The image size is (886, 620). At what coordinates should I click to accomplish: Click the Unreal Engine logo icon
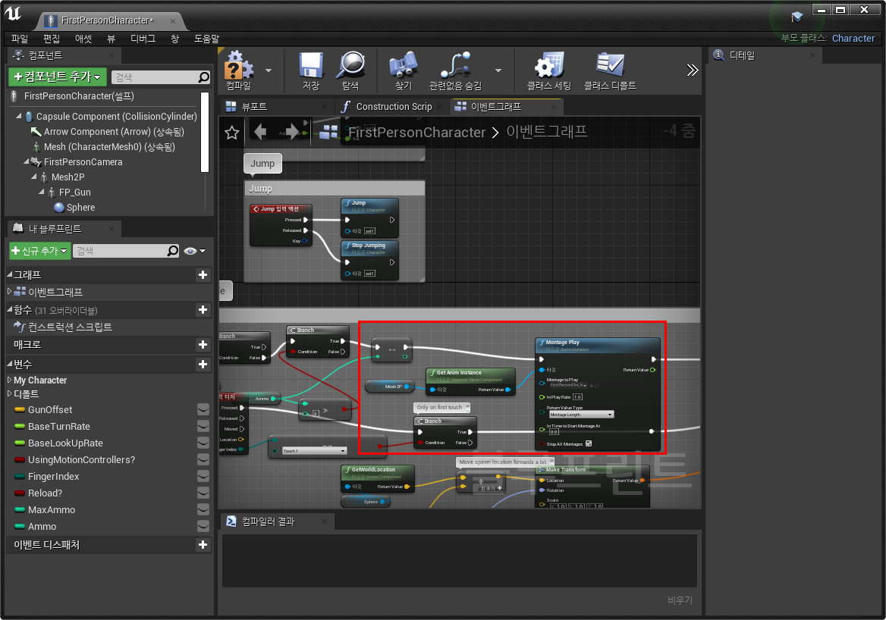(13, 14)
